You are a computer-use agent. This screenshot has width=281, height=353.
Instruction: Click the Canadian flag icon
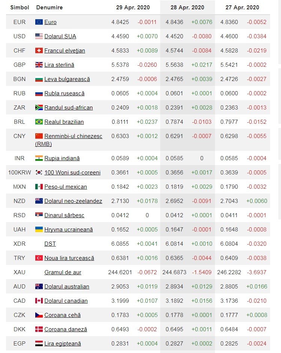tap(39, 301)
